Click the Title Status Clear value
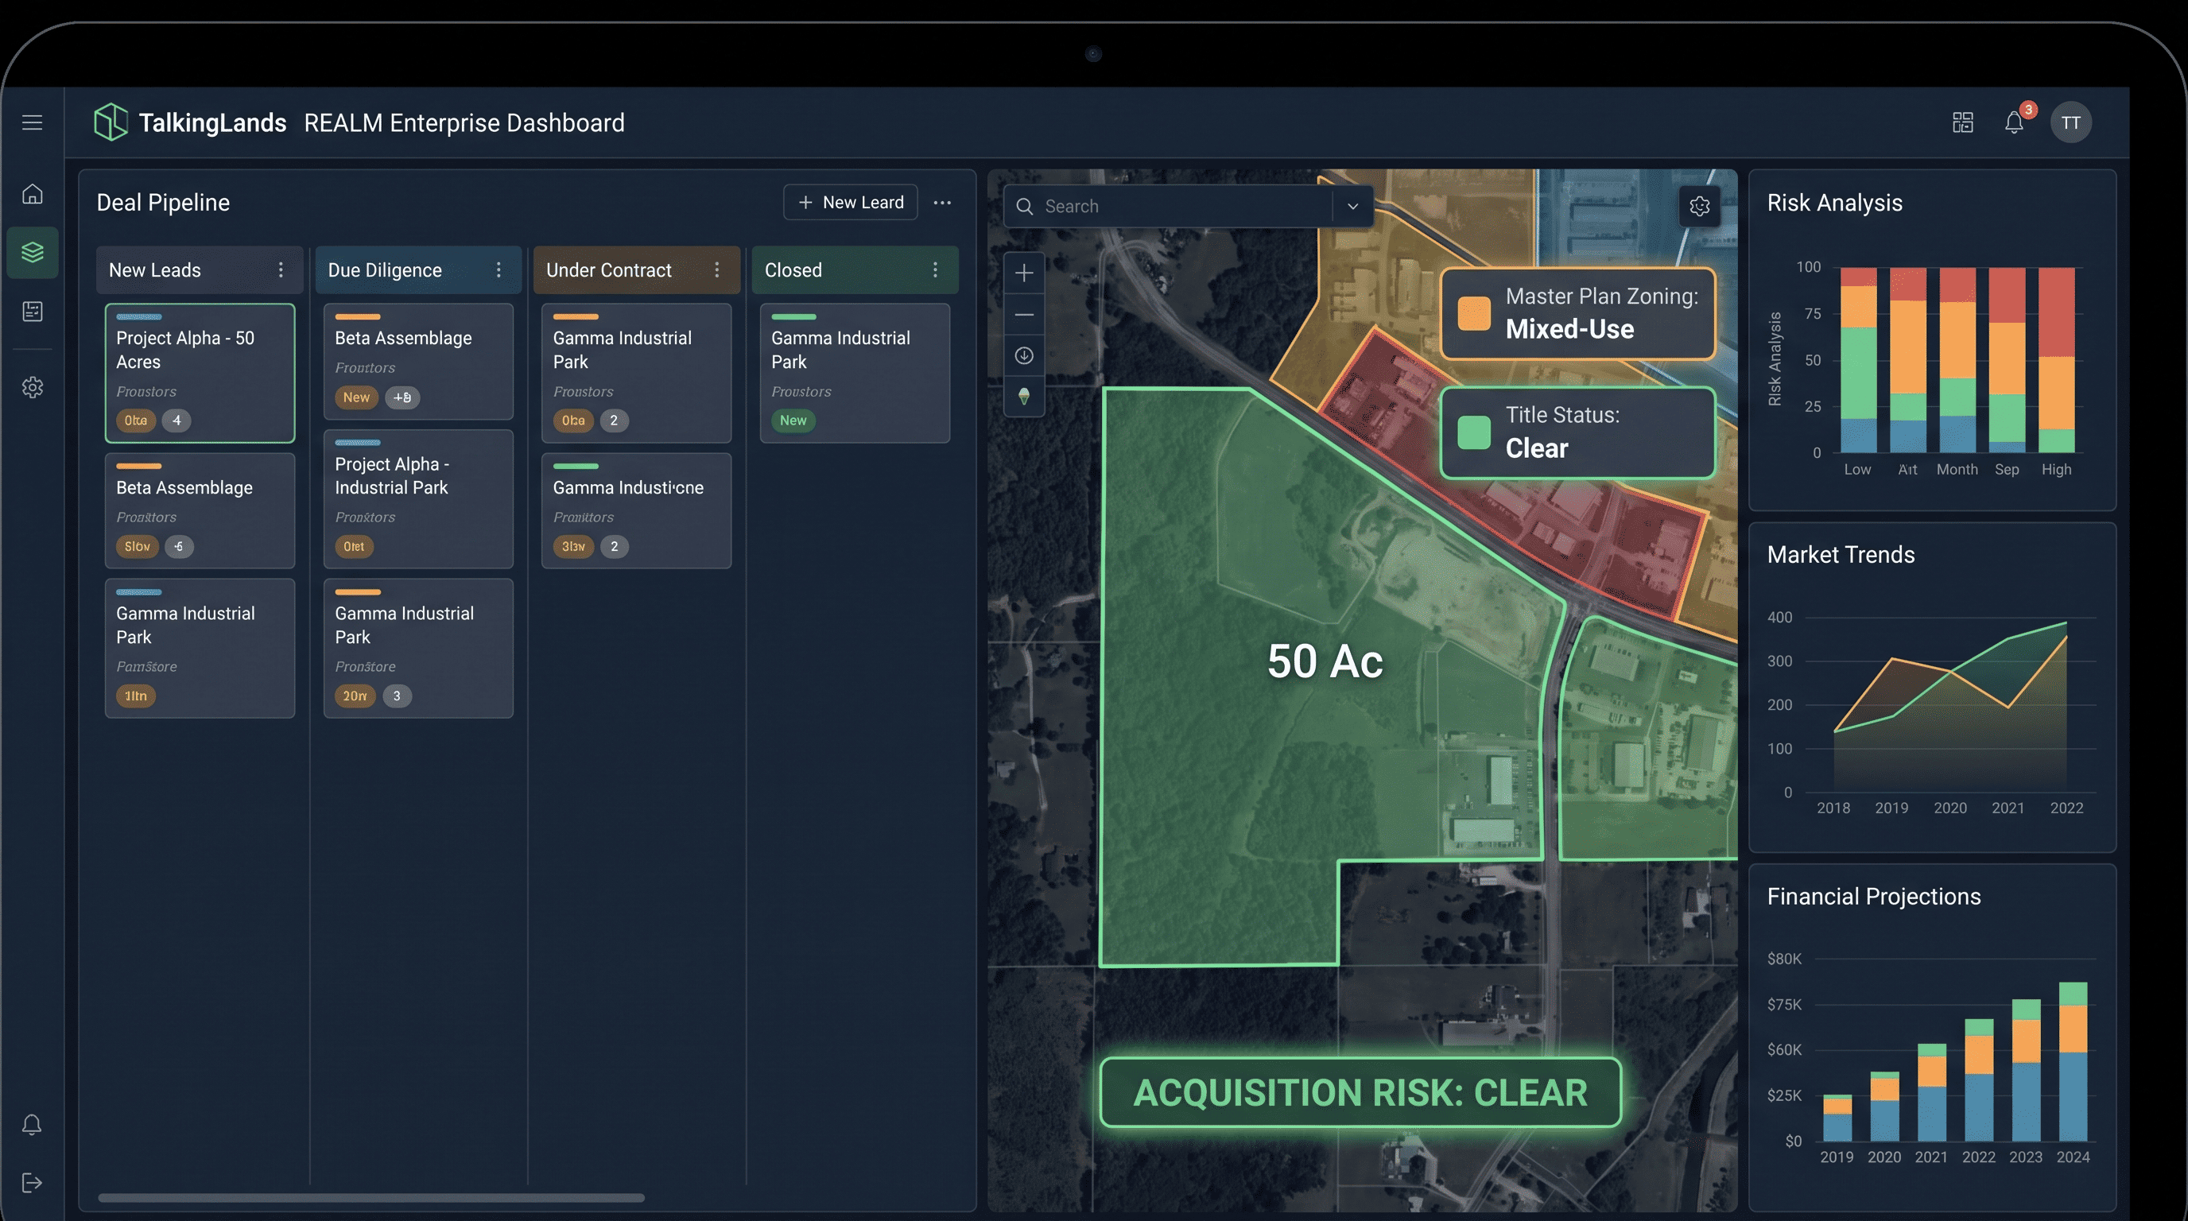Screen dimensions: 2188x1221 1537,448
